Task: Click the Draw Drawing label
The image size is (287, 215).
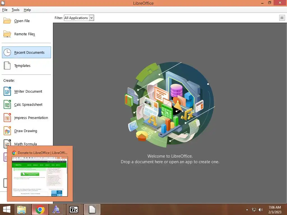Action: 26,131
